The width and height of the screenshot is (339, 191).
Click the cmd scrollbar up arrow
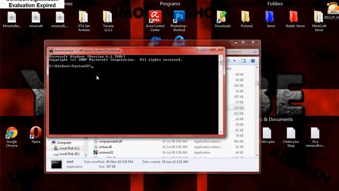click(221, 57)
